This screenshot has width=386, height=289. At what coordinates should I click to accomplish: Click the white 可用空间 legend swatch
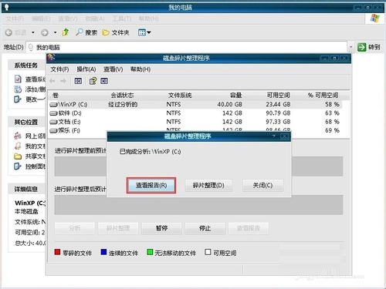click(208, 252)
